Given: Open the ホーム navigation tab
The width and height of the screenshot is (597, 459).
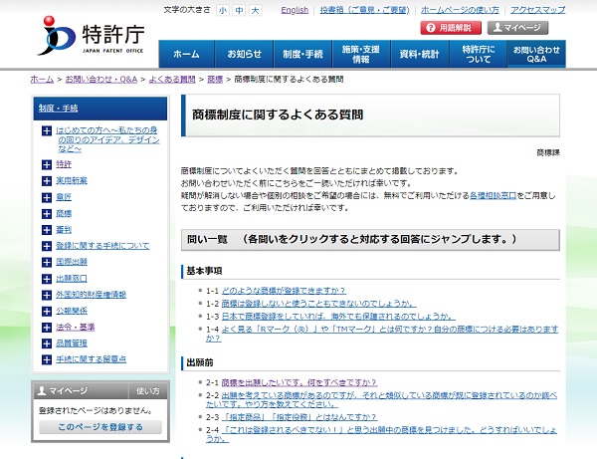Looking at the screenshot, I should point(187,54).
